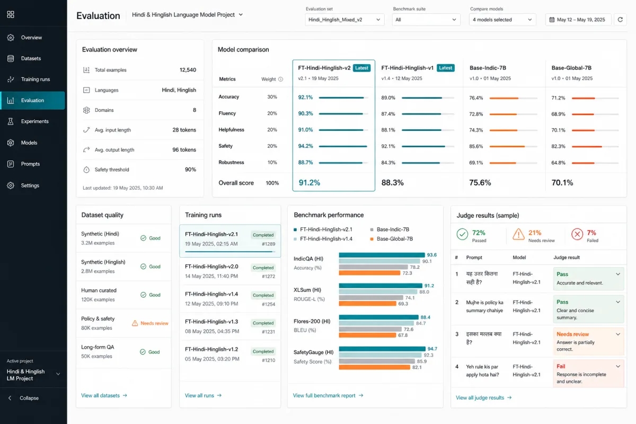Click the Evaluation bar chart icon

click(x=11, y=100)
